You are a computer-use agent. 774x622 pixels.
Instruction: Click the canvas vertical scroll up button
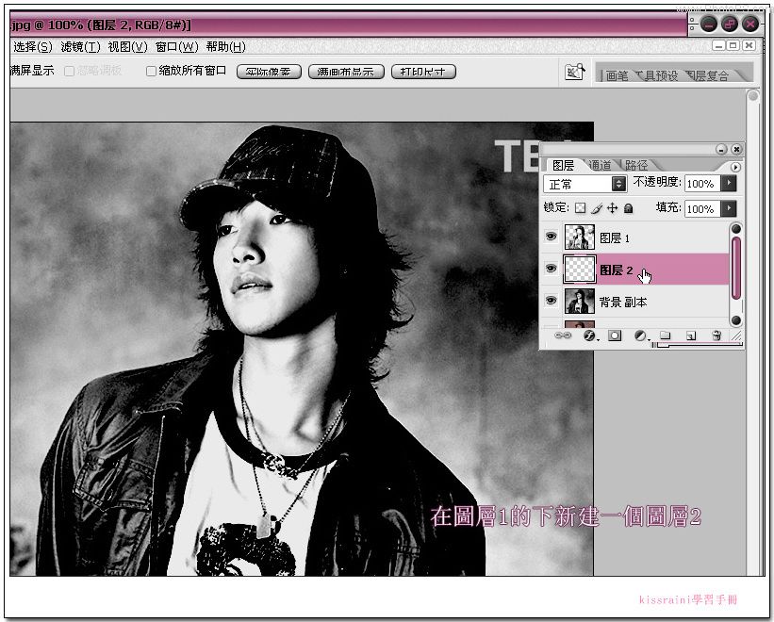pos(753,95)
